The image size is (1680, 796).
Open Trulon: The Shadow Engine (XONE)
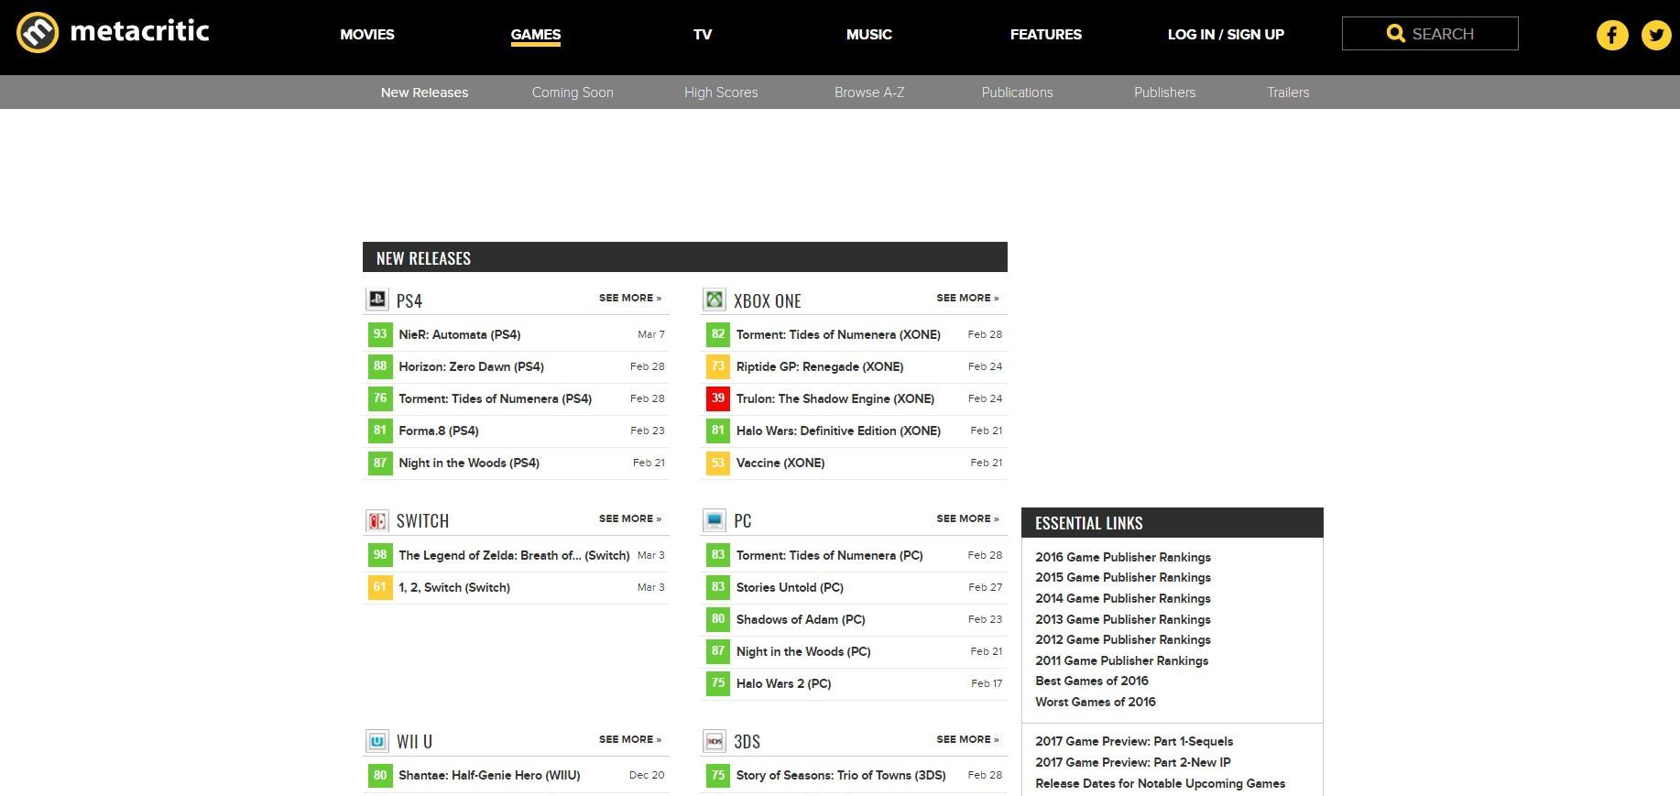coord(835,398)
